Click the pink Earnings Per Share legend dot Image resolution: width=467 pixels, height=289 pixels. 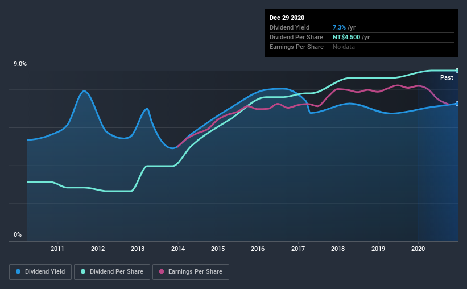[x=162, y=271]
